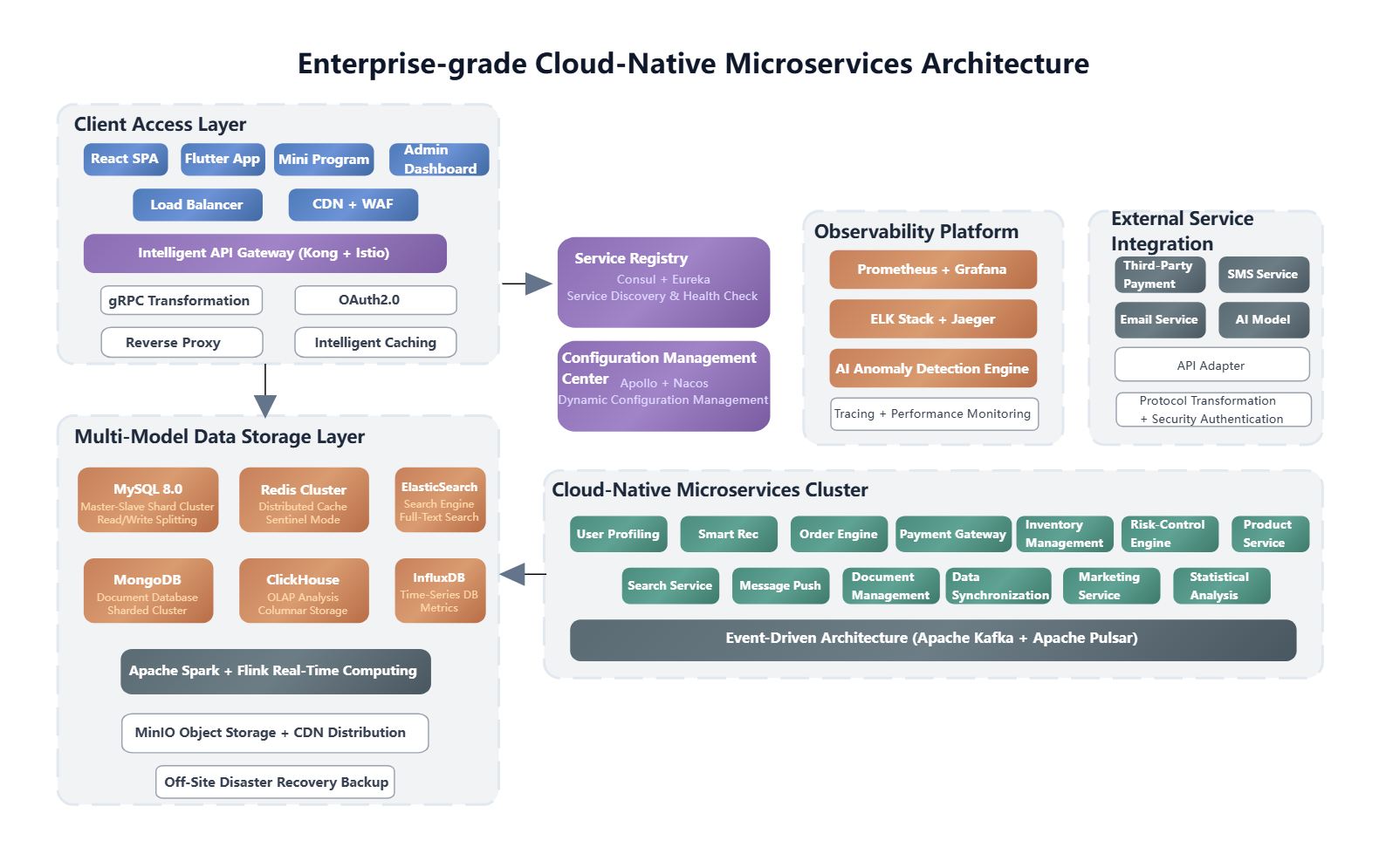Viewport: 1379px width, 861px height.
Task: Click the Product Service box
Action: pos(1270,534)
